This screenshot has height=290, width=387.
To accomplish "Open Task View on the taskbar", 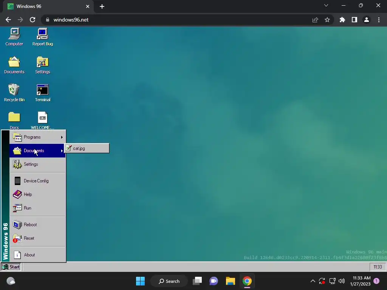I will click(x=197, y=281).
